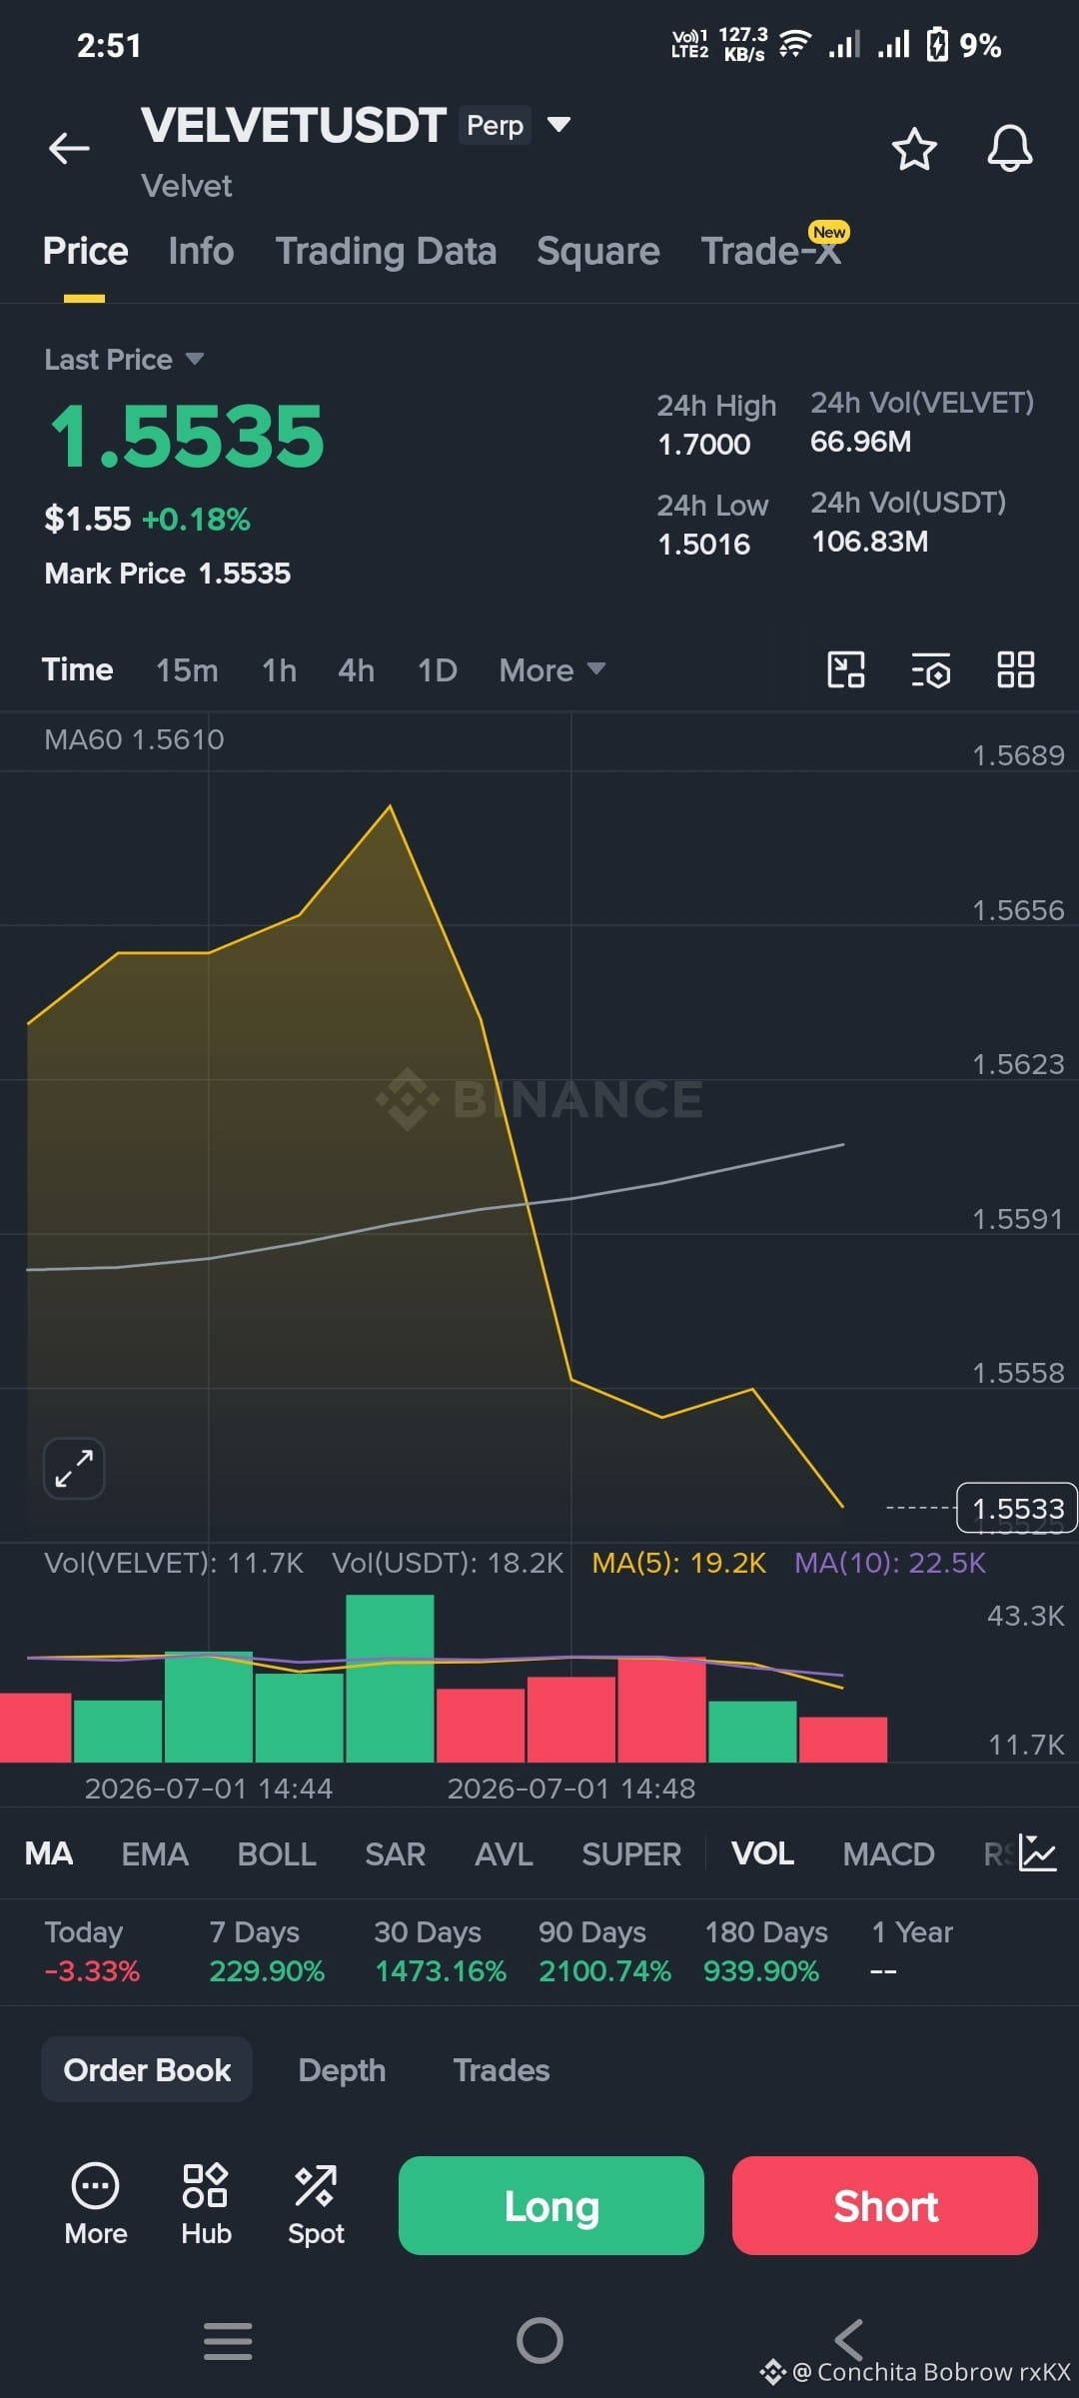Tap Android recent apps icon
Viewport: 1079px width, 2398px height.
pos(228,2340)
